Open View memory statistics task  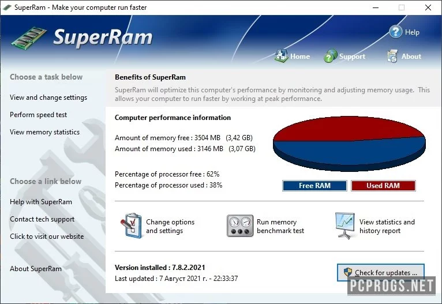click(x=44, y=132)
